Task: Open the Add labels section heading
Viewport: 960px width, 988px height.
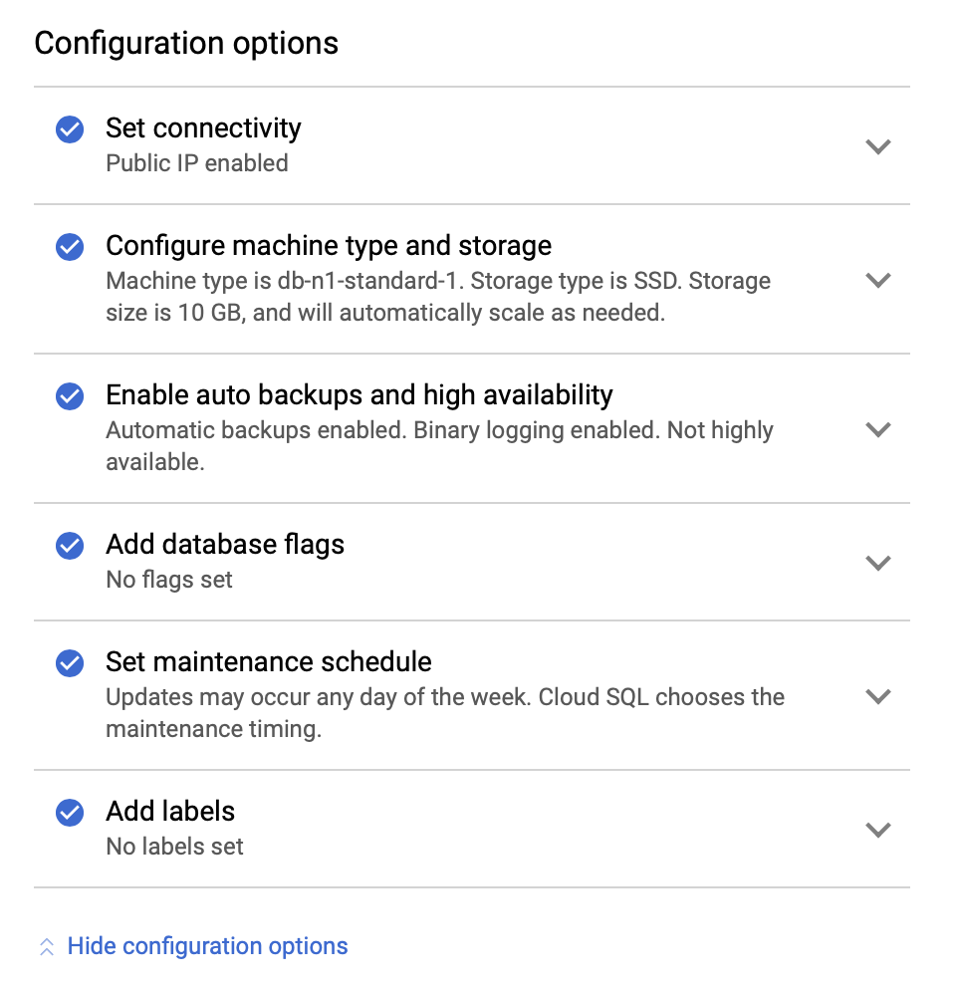Action: (x=170, y=812)
